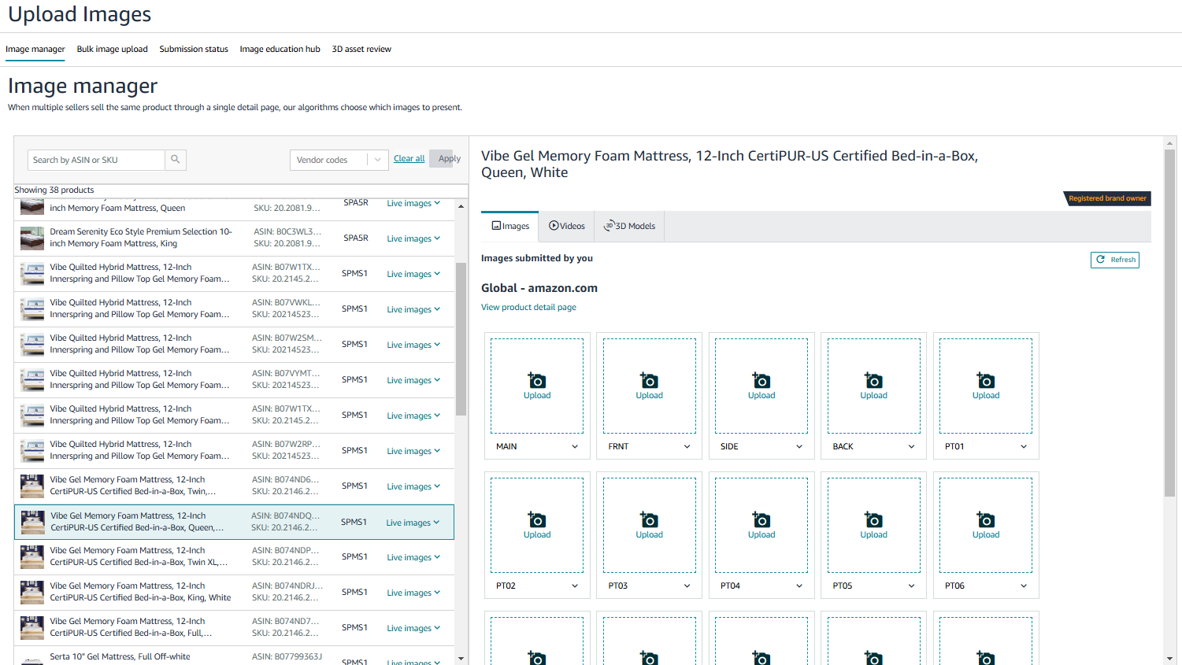
Task: Focus the Search by ASIN or SKU field
Action: [96, 160]
